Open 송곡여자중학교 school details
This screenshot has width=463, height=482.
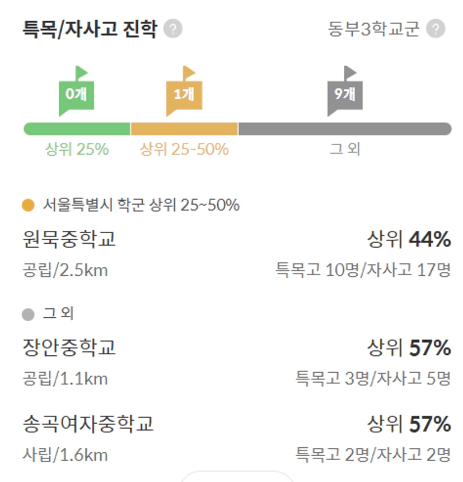point(88,424)
